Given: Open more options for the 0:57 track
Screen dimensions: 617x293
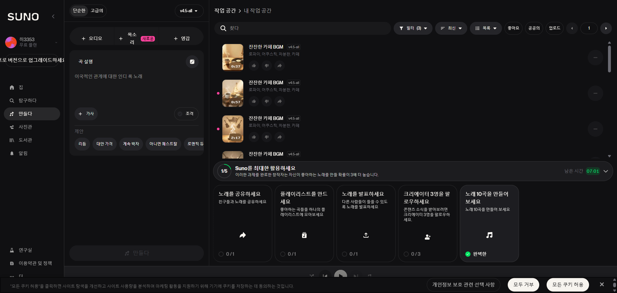Looking at the screenshot, I should point(595,93).
